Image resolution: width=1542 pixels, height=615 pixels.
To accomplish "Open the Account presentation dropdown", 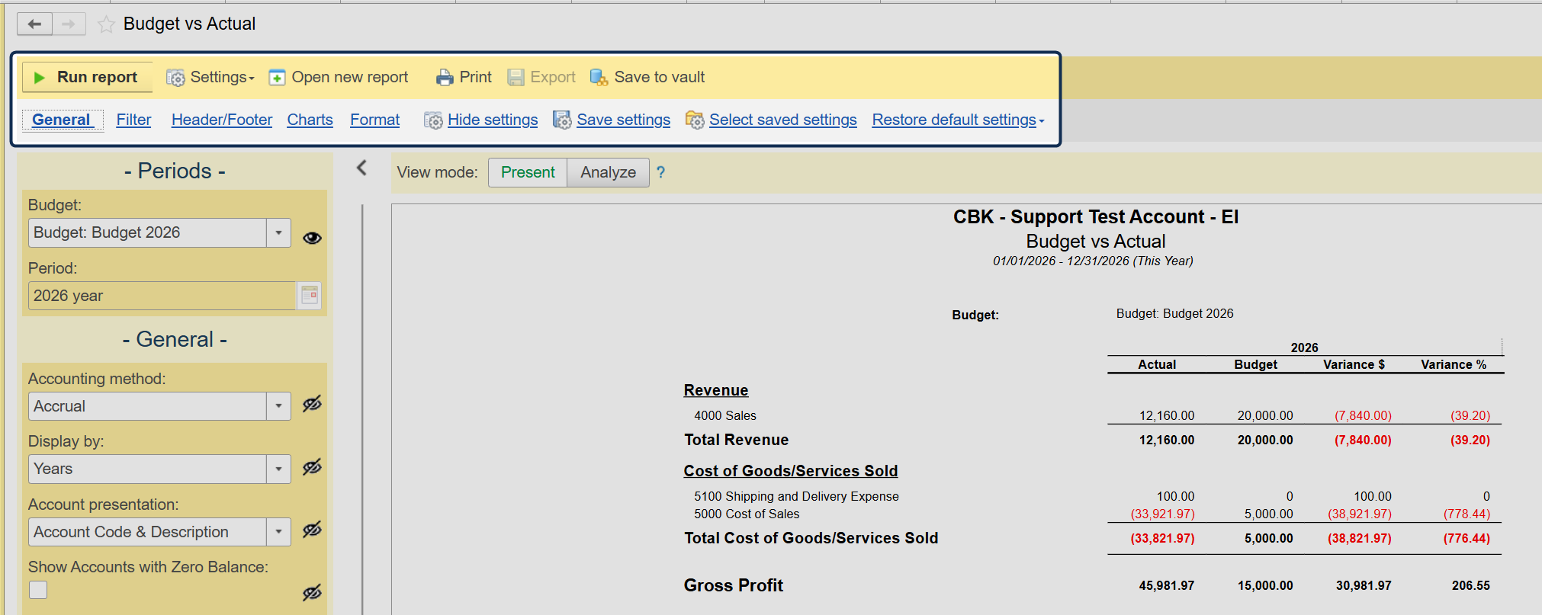I will click(x=278, y=532).
